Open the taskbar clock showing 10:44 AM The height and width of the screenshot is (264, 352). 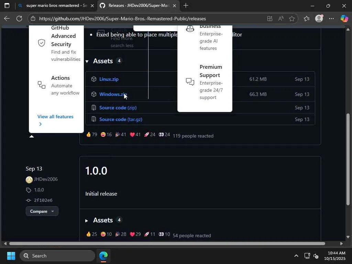[335, 256]
